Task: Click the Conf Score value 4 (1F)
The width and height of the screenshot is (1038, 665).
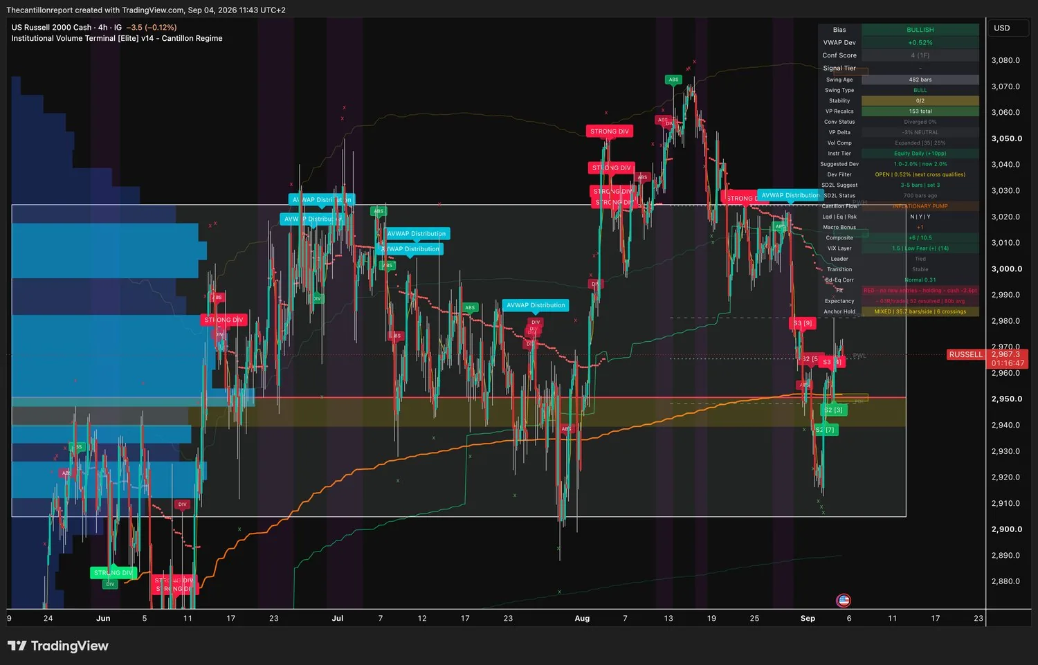Action: [920, 55]
